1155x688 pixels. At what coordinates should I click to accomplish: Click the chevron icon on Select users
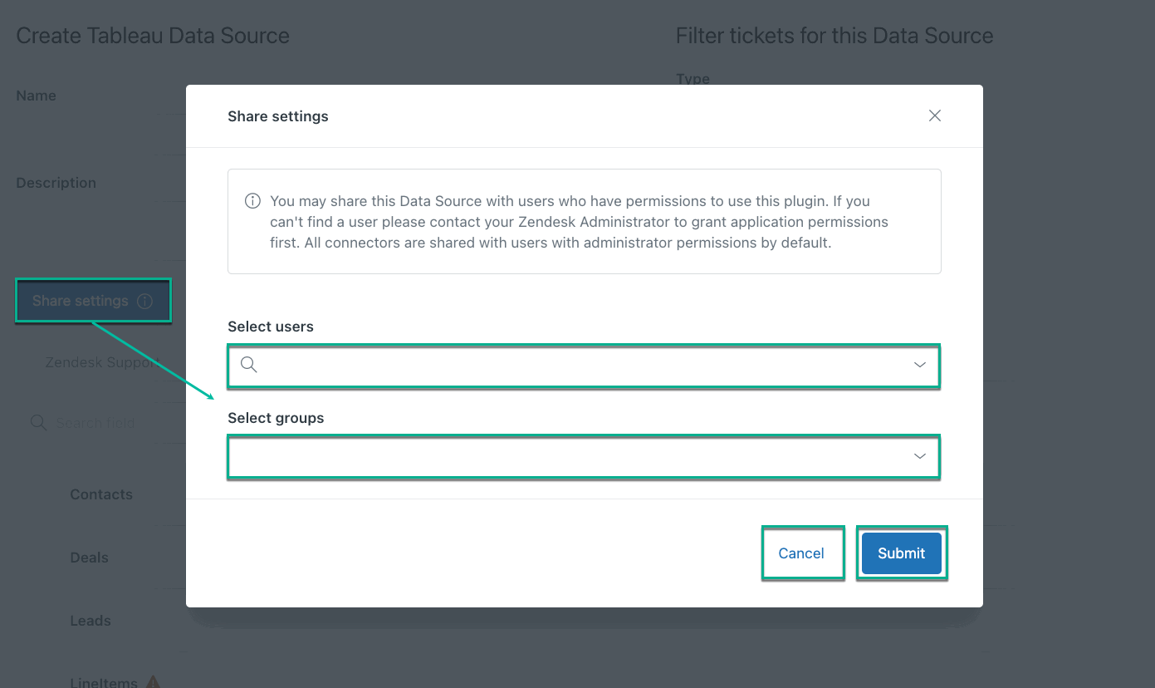coord(919,365)
